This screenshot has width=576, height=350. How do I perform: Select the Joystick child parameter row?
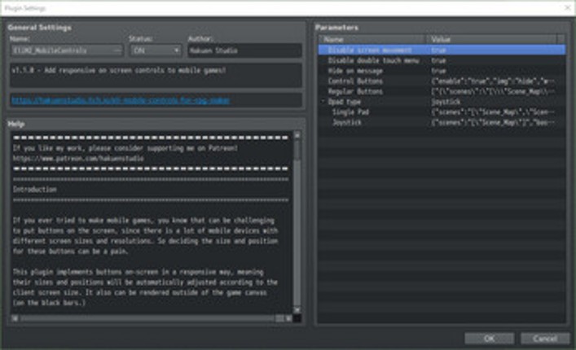[x=442, y=122]
